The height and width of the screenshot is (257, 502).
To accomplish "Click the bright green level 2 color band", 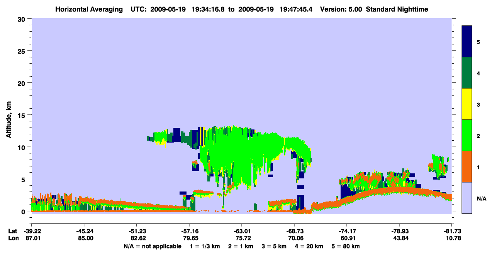I will [x=467, y=135].
